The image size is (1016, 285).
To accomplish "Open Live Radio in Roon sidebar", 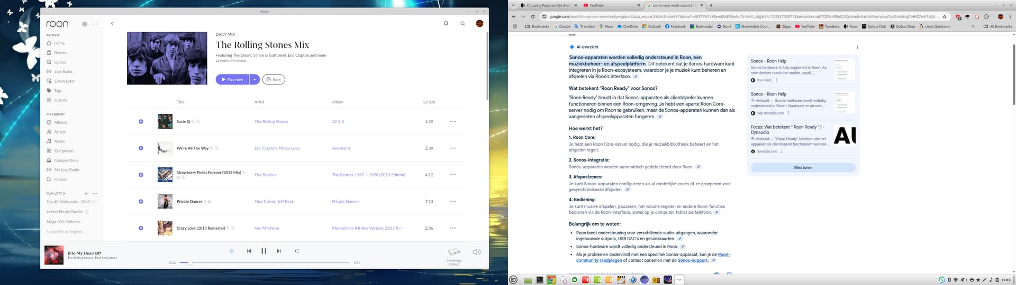I will pos(63,72).
